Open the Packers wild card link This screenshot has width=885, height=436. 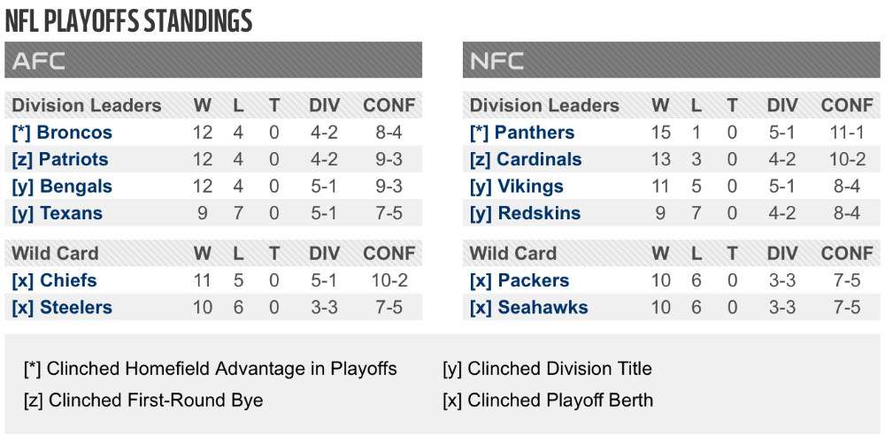pyautogui.click(x=519, y=280)
